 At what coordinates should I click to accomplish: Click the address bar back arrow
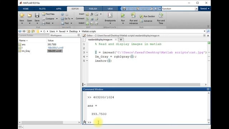pos(20,31)
